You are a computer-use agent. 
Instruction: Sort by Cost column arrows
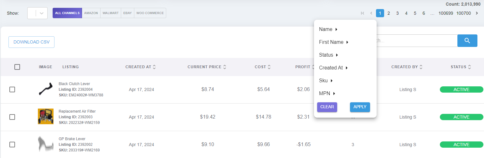269,67
